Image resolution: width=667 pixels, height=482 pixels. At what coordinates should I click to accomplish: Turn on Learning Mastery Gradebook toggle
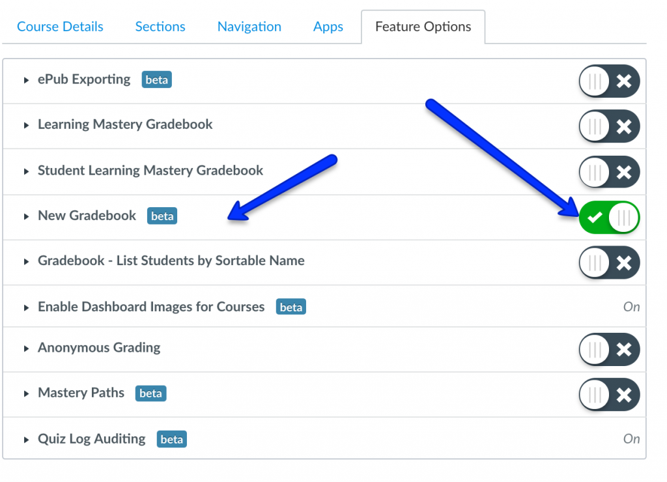pos(609,126)
